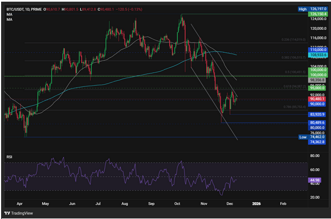Click the 20.00 RSI axis value
Screen dimensions: 331x219
tap(314, 198)
